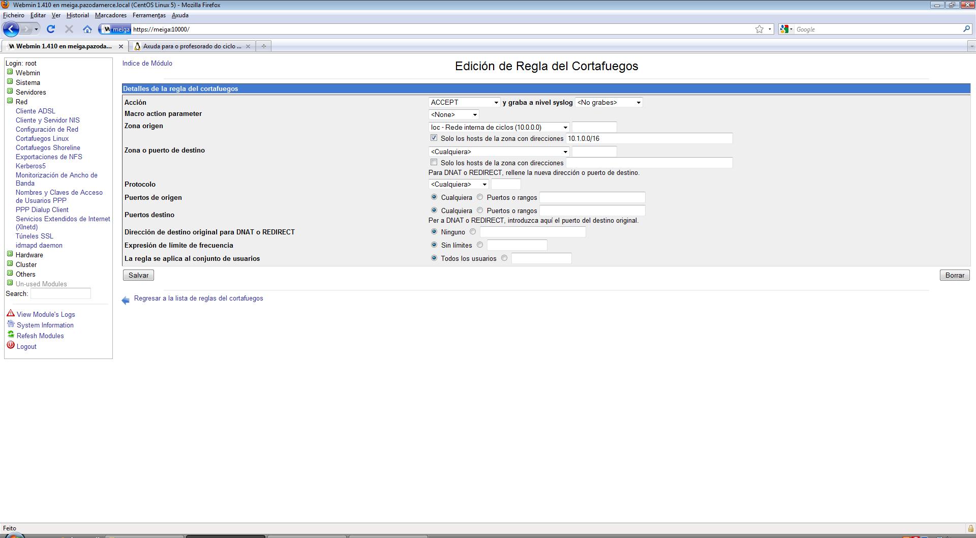Open the Marcadores menu
Image resolution: width=976 pixels, height=538 pixels.
point(110,15)
